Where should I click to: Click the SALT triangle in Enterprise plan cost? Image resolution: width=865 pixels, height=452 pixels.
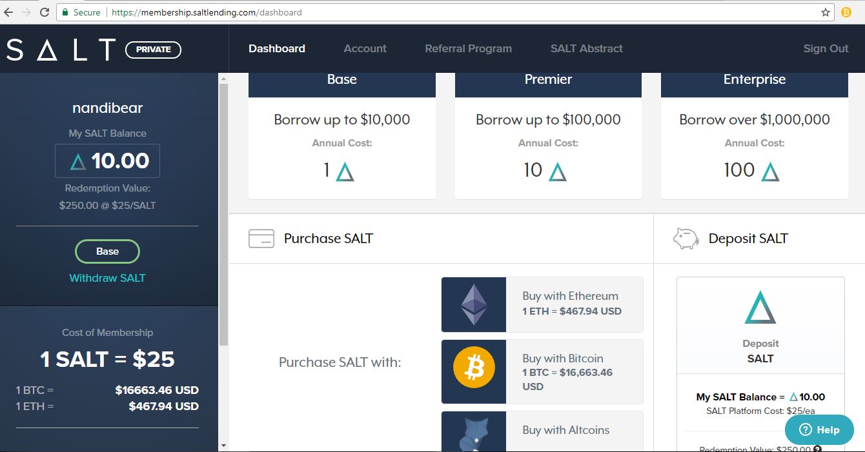pos(770,172)
